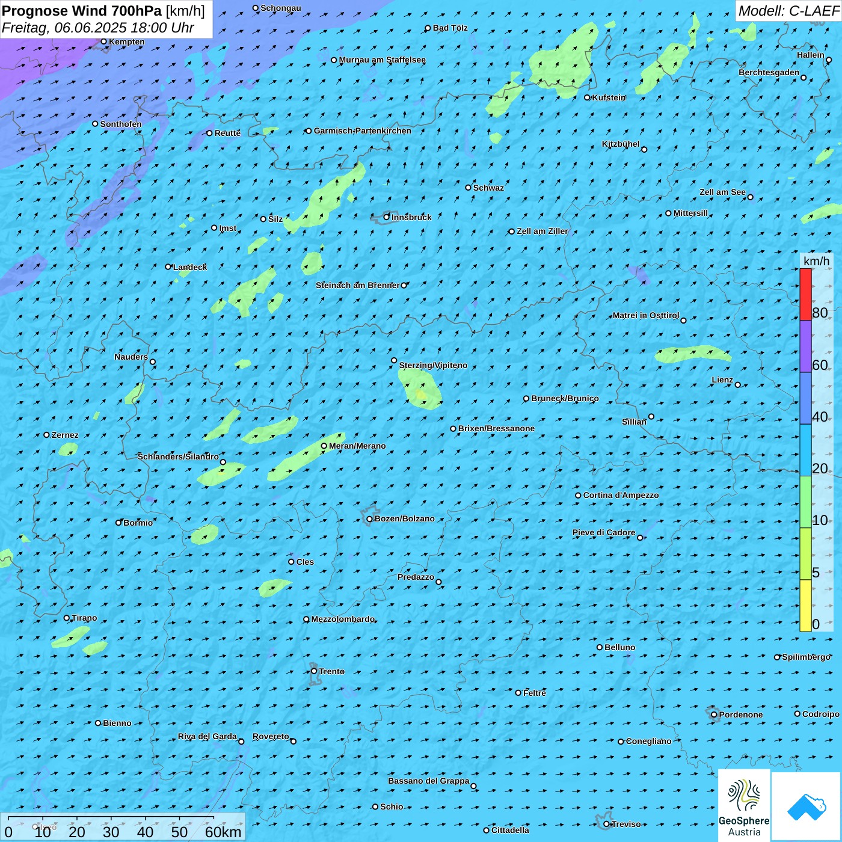The height and width of the screenshot is (842, 842).
Task: Click the 'Cles' label
Action: coord(305,562)
